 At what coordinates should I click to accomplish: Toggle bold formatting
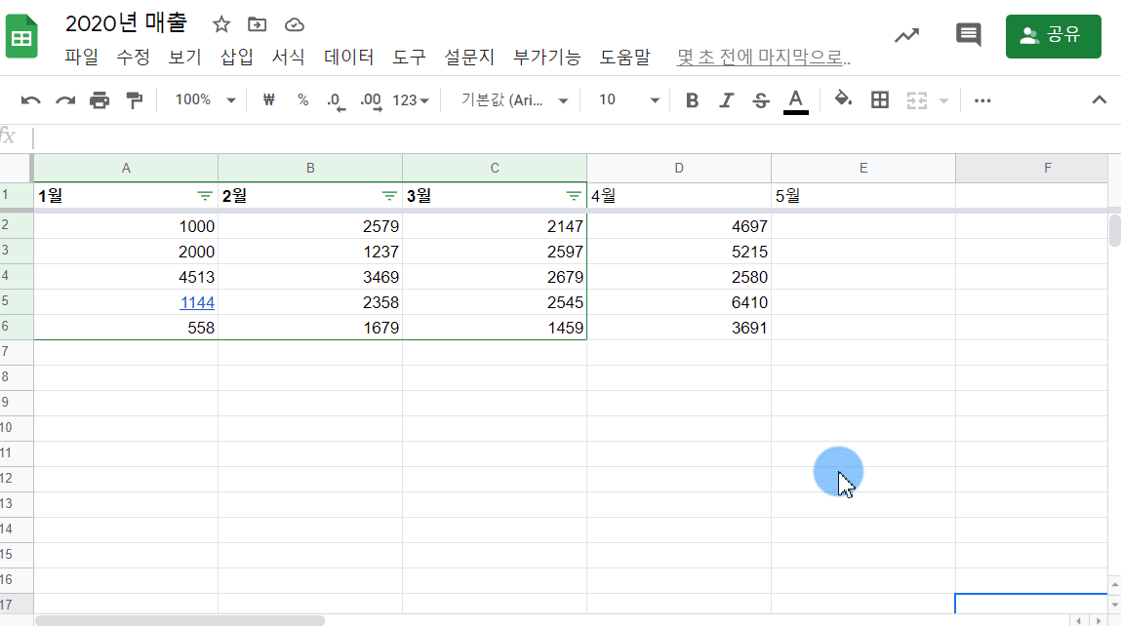tap(692, 100)
